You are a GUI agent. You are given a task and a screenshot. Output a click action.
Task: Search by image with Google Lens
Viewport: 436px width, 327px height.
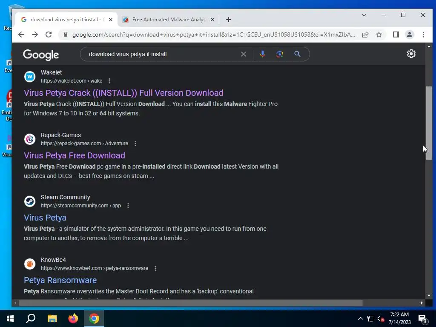click(x=280, y=54)
